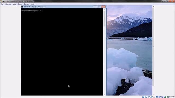Click the video capture status icon
This screenshot has width=175, height=98.
[x=159, y=97]
